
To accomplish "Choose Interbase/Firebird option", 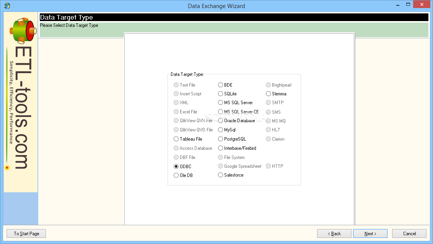I will coord(237,148).
